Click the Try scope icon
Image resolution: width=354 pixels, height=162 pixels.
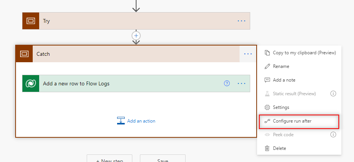point(30,21)
